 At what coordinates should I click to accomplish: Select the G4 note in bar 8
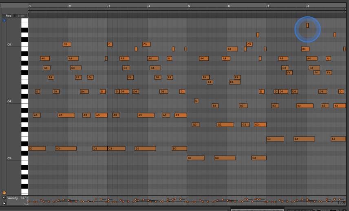pos(314,68)
